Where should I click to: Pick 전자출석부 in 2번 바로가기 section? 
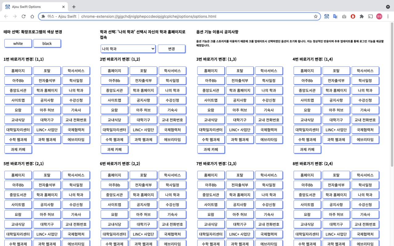143,81
